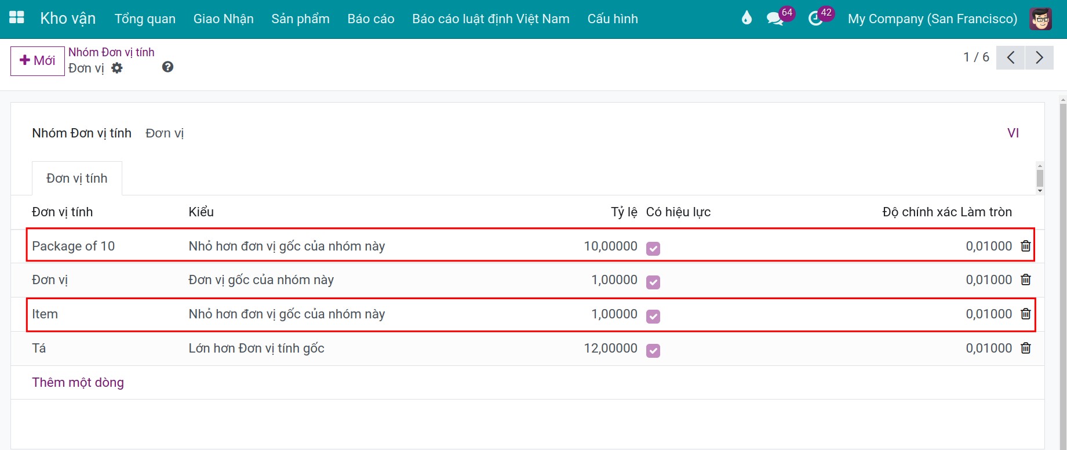Open the Tổng quan menu
This screenshot has height=450, width=1067.
click(x=145, y=19)
